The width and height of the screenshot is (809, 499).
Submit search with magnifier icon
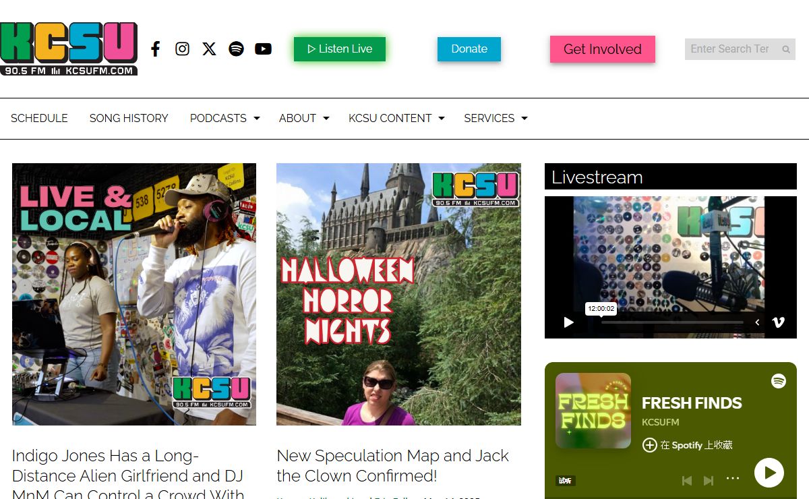pos(786,49)
